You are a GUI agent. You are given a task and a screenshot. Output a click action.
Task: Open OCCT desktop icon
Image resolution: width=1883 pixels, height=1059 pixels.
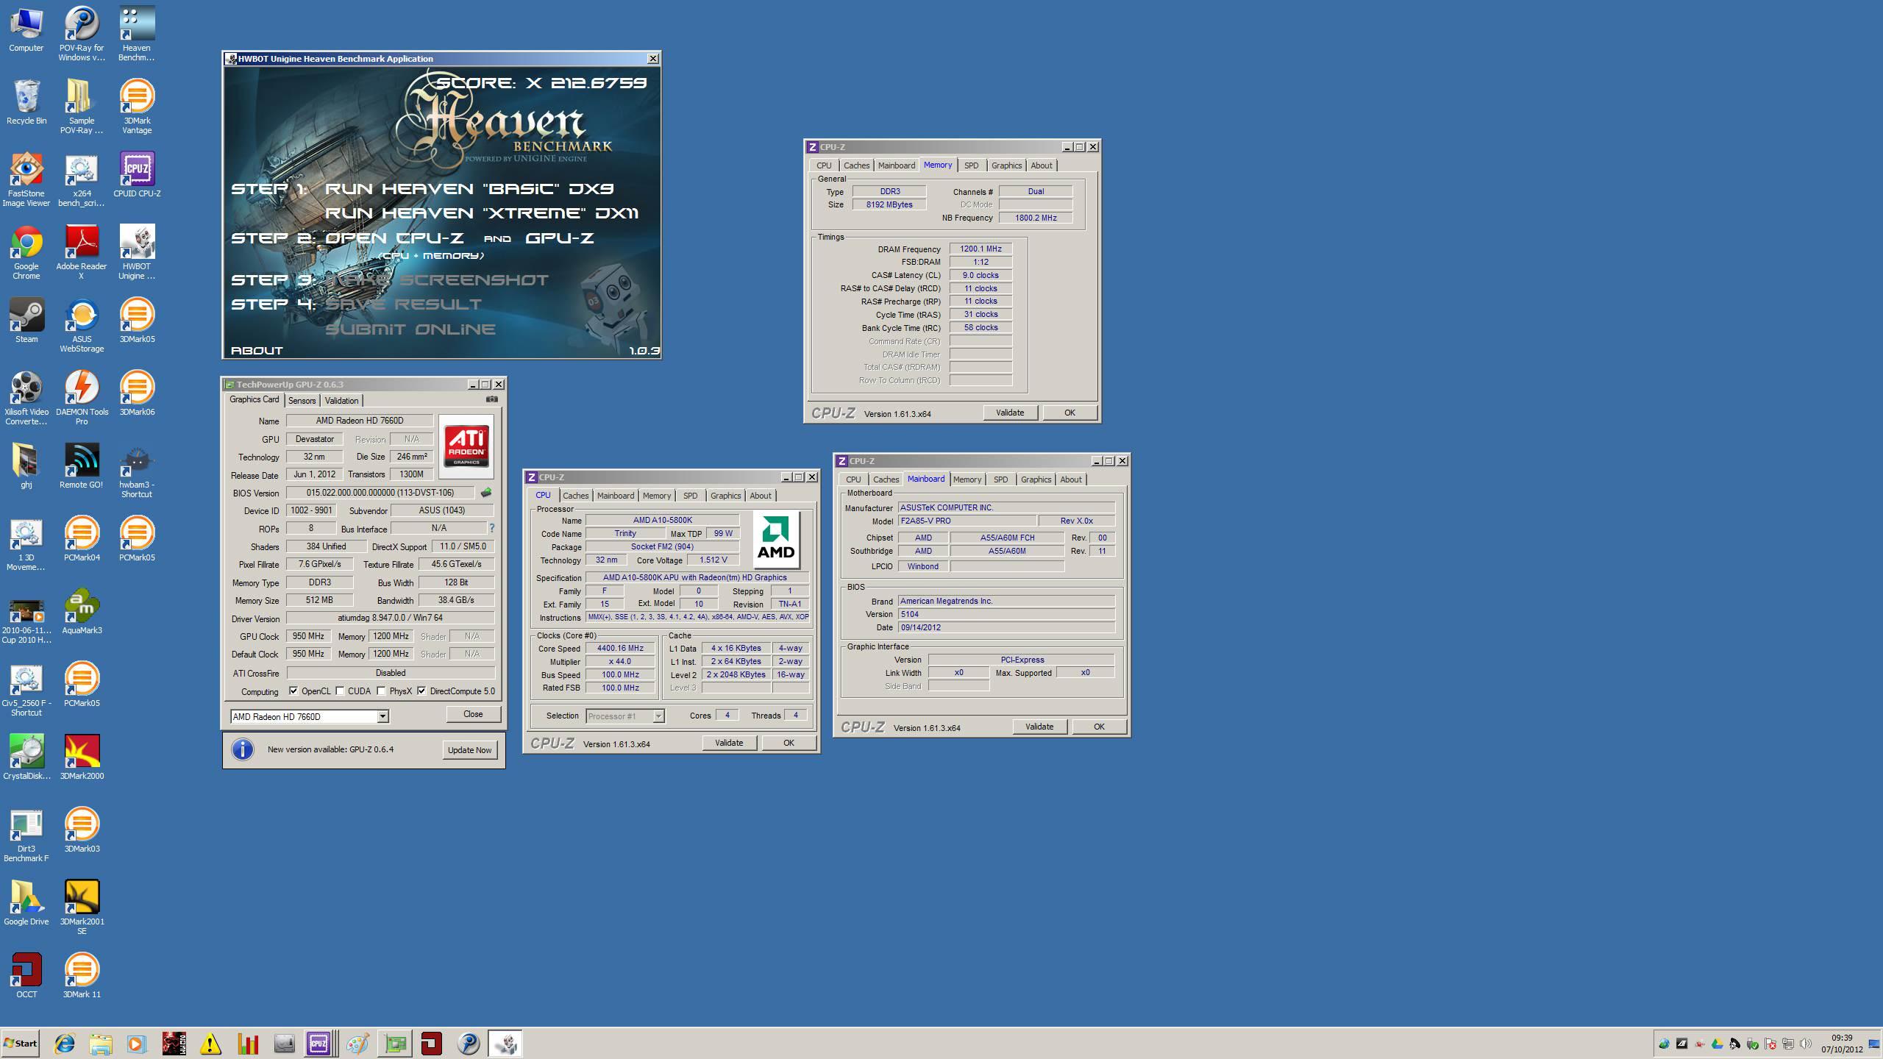(x=26, y=976)
